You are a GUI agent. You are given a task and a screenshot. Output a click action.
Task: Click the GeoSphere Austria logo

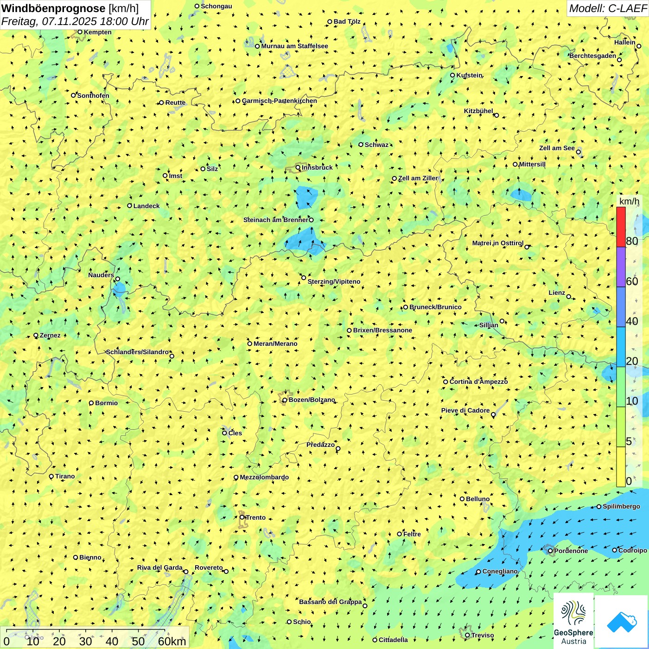pyautogui.click(x=573, y=622)
